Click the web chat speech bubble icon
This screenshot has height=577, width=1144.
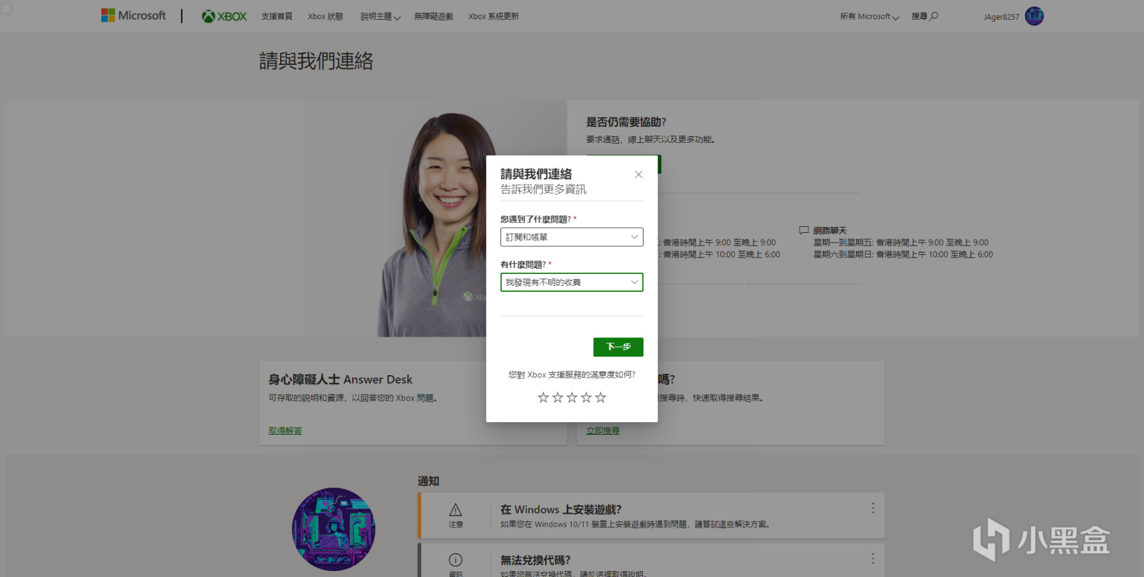click(x=804, y=230)
